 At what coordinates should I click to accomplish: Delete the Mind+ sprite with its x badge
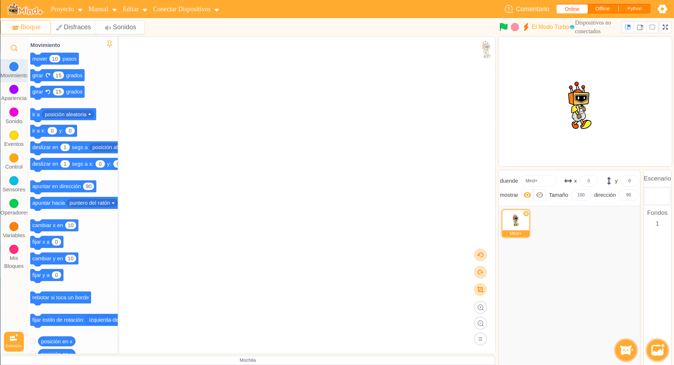[x=526, y=214]
